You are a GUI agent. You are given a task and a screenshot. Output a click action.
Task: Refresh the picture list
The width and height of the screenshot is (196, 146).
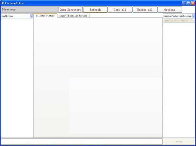[95, 9]
